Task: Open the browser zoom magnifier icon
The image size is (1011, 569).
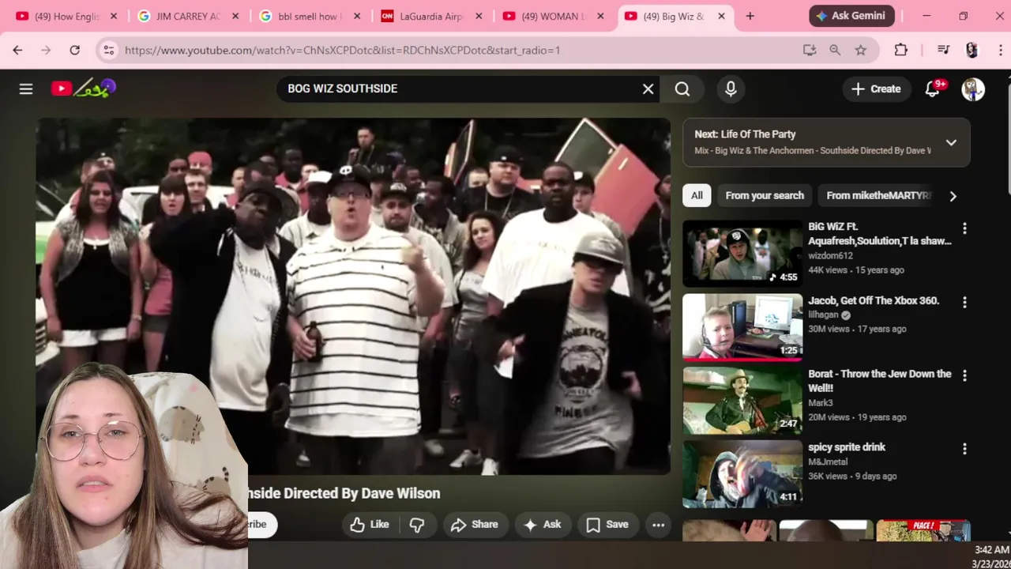Action: coord(835,50)
